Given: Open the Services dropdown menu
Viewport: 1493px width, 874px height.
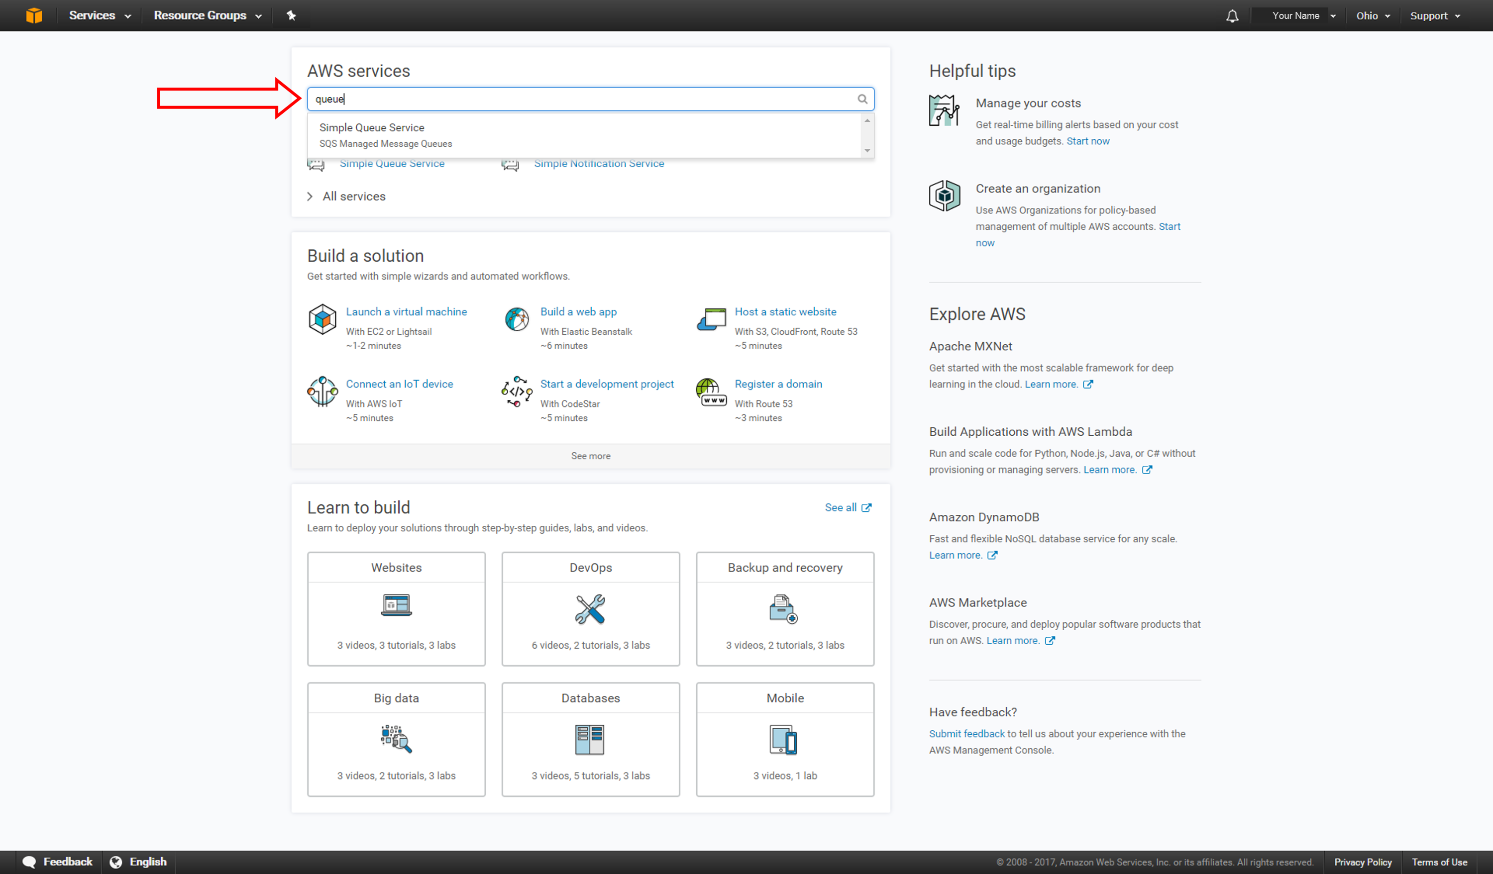Looking at the screenshot, I should (99, 14).
